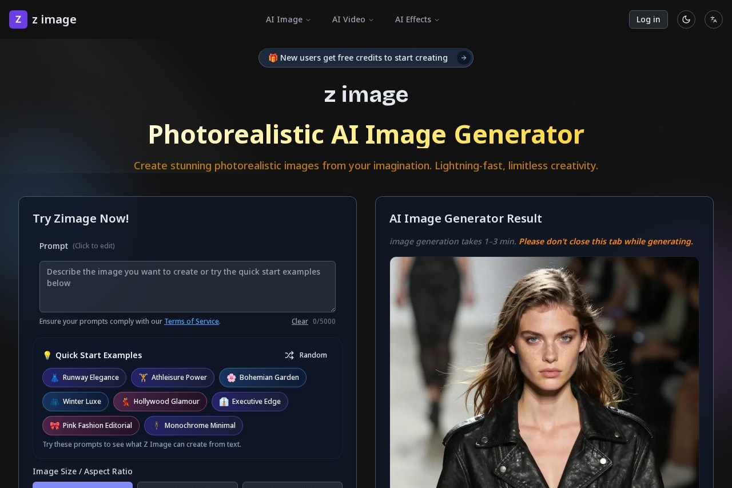
Task: Open the language switcher icon
Action: (x=713, y=19)
